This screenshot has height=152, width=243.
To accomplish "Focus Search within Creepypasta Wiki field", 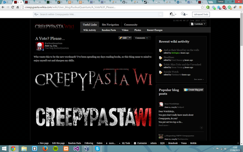I will (x=99, y=14).
